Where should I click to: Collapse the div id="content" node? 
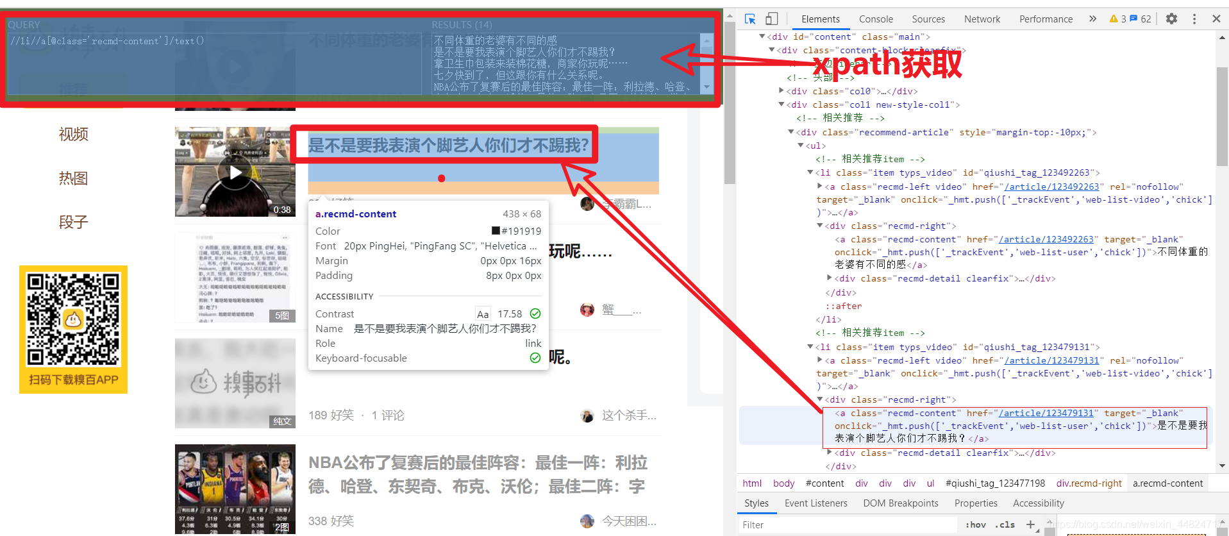762,37
